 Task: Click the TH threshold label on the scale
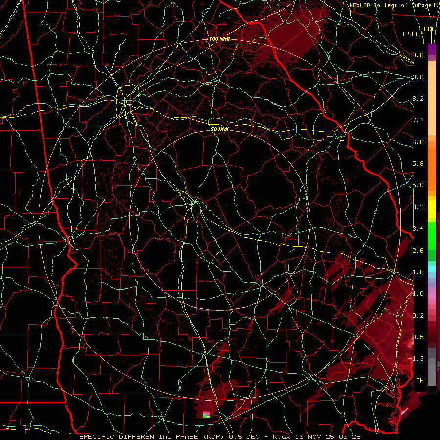coord(420,381)
